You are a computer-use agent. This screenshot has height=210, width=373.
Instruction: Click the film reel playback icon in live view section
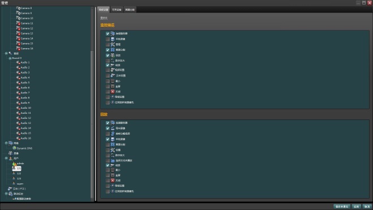point(112,55)
